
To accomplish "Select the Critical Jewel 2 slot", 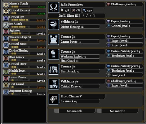I will pyautogui.click(x=125, y=26).
